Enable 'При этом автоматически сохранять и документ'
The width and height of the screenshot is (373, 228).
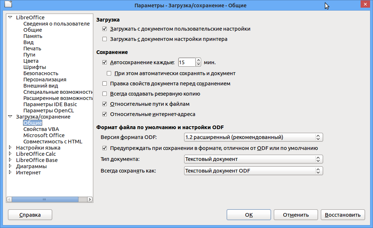click(x=109, y=73)
